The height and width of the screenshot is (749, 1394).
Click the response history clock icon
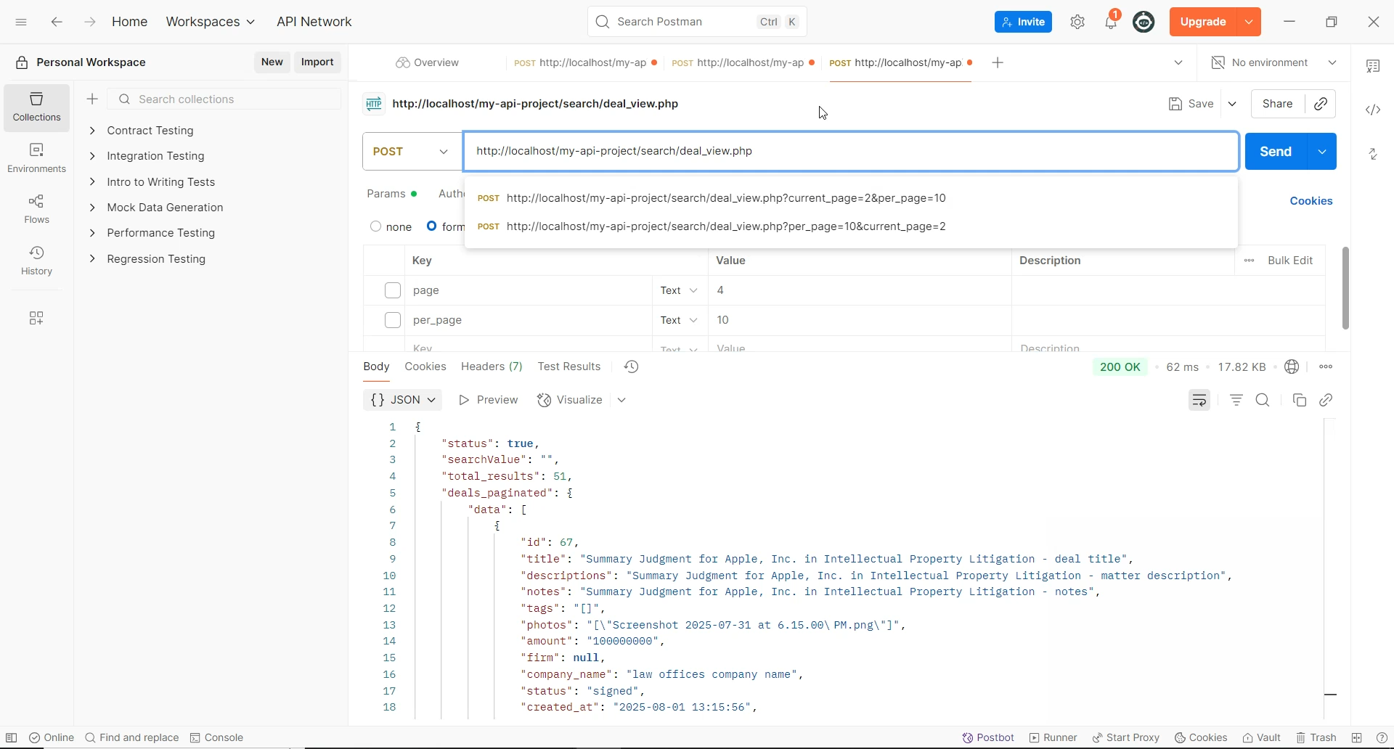pyautogui.click(x=631, y=367)
